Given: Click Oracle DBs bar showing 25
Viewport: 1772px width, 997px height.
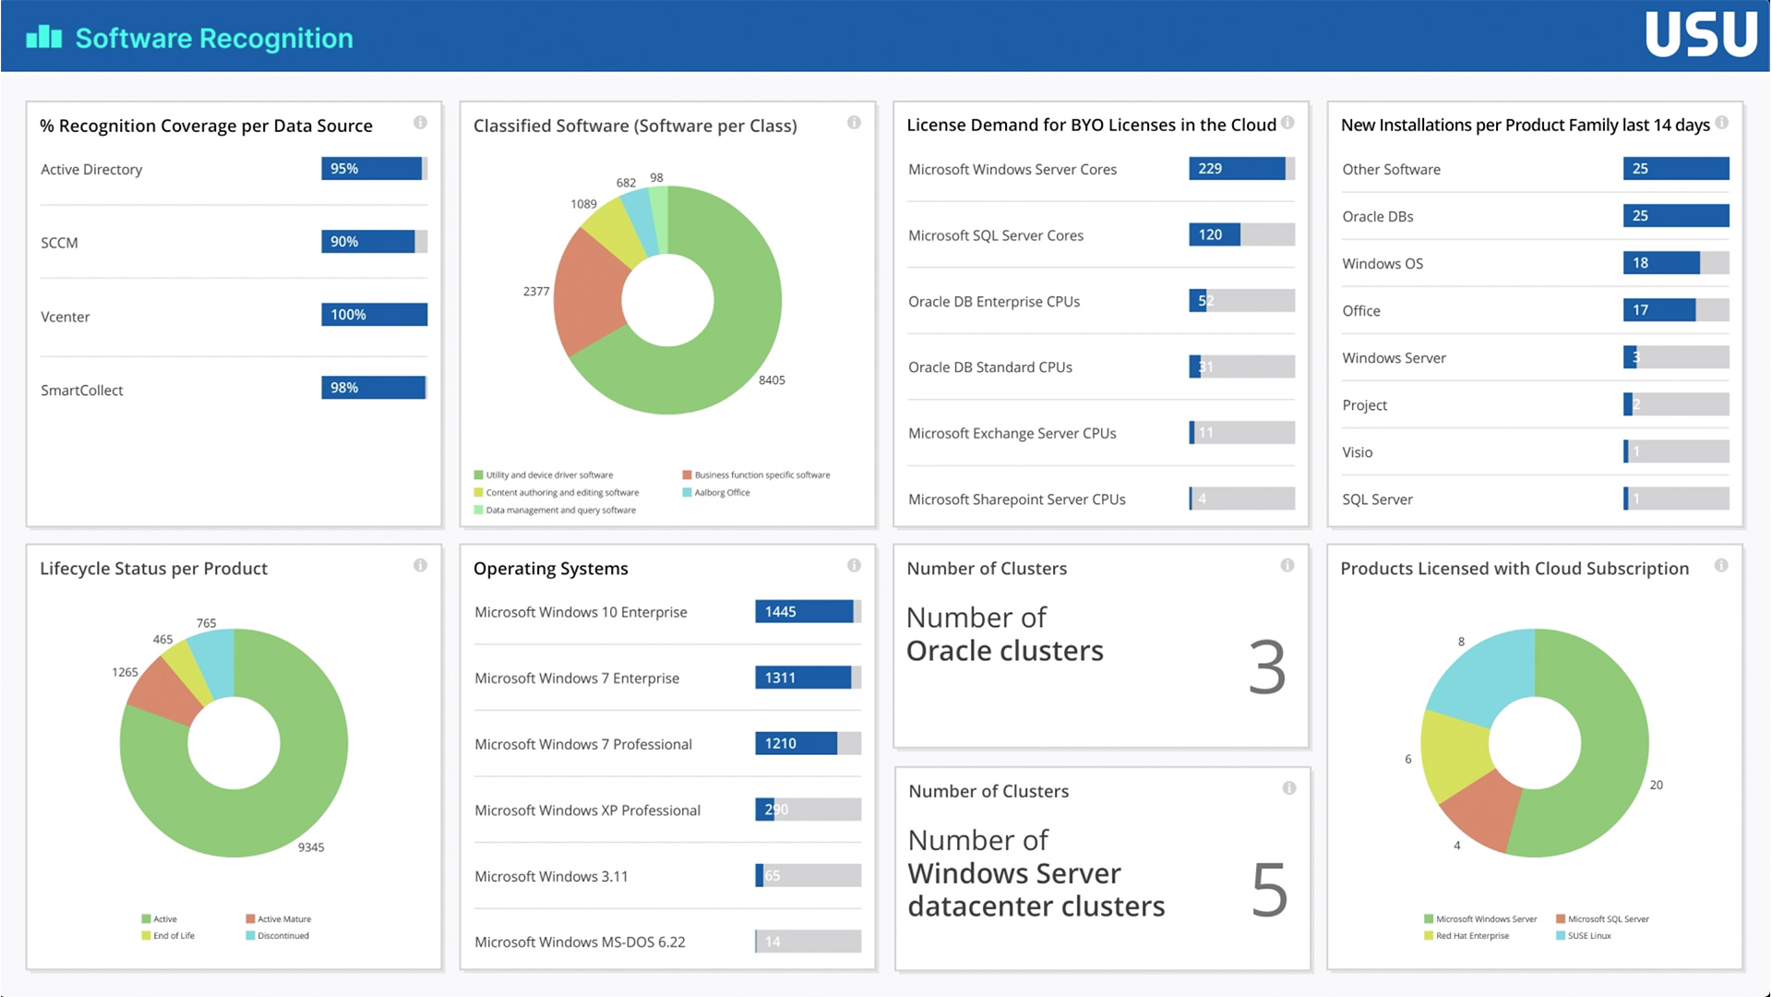Looking at the screenshot, I should point(1676,215).
